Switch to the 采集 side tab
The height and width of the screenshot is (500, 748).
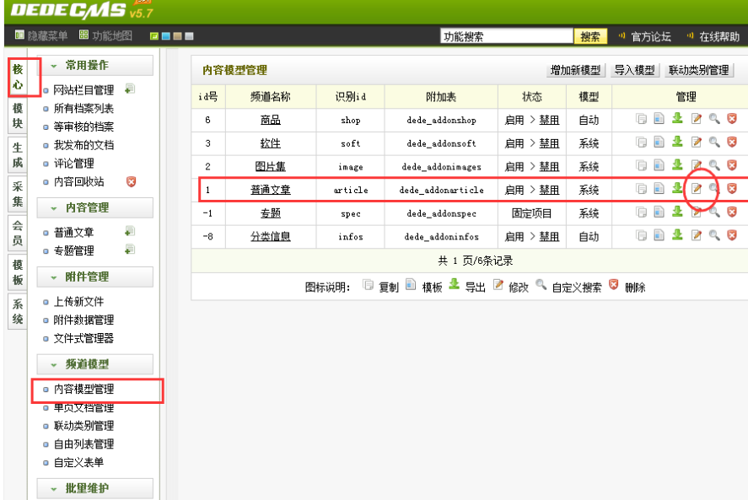(18, 194)
